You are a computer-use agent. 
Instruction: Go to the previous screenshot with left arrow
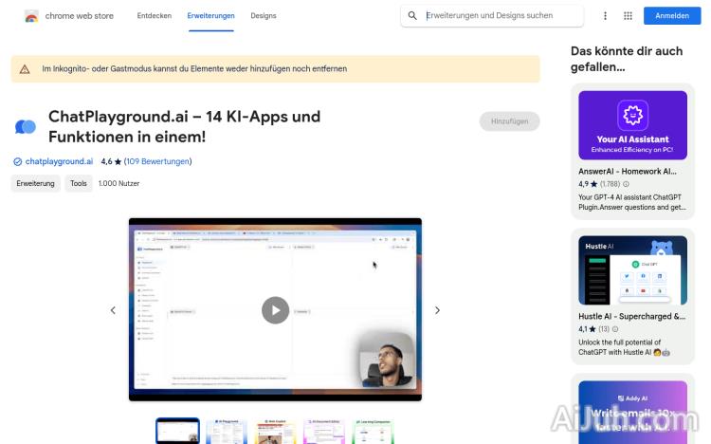[x=113, y=310]
